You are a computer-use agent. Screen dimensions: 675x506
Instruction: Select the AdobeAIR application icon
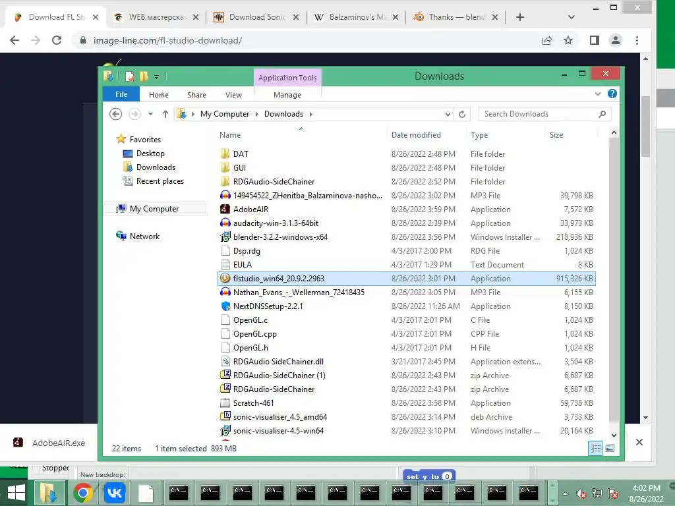225,209
